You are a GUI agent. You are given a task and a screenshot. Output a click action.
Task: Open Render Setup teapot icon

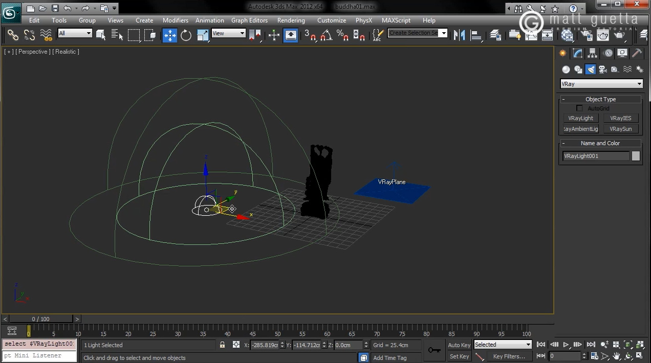point(587,35)
